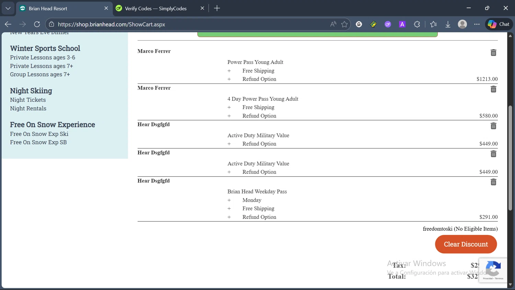The width and height of the screenshot is (515, 290).
Task: Open Group Lessons ages 7+
Action: click(40, 74)
